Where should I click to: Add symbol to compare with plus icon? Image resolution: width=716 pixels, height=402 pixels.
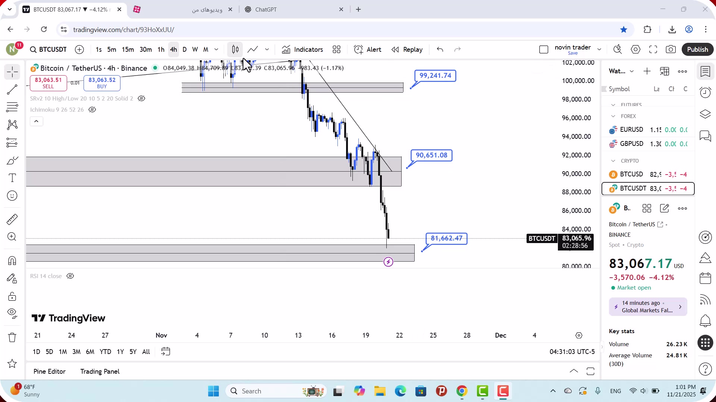(x=79, y=50)
